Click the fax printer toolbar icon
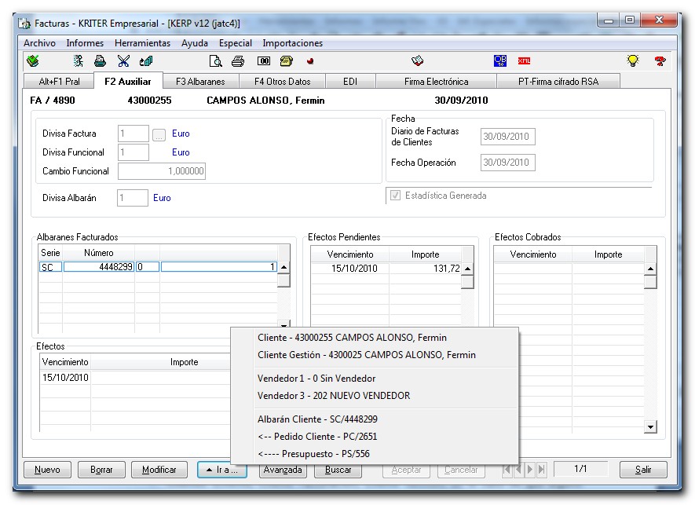This screenshot has height=505, width=695. [x=101, y=60]
